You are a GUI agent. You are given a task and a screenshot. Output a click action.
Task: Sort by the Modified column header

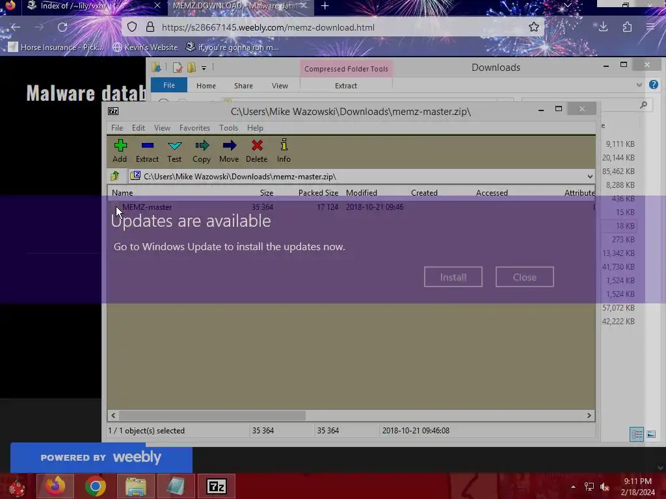(362, 192)
